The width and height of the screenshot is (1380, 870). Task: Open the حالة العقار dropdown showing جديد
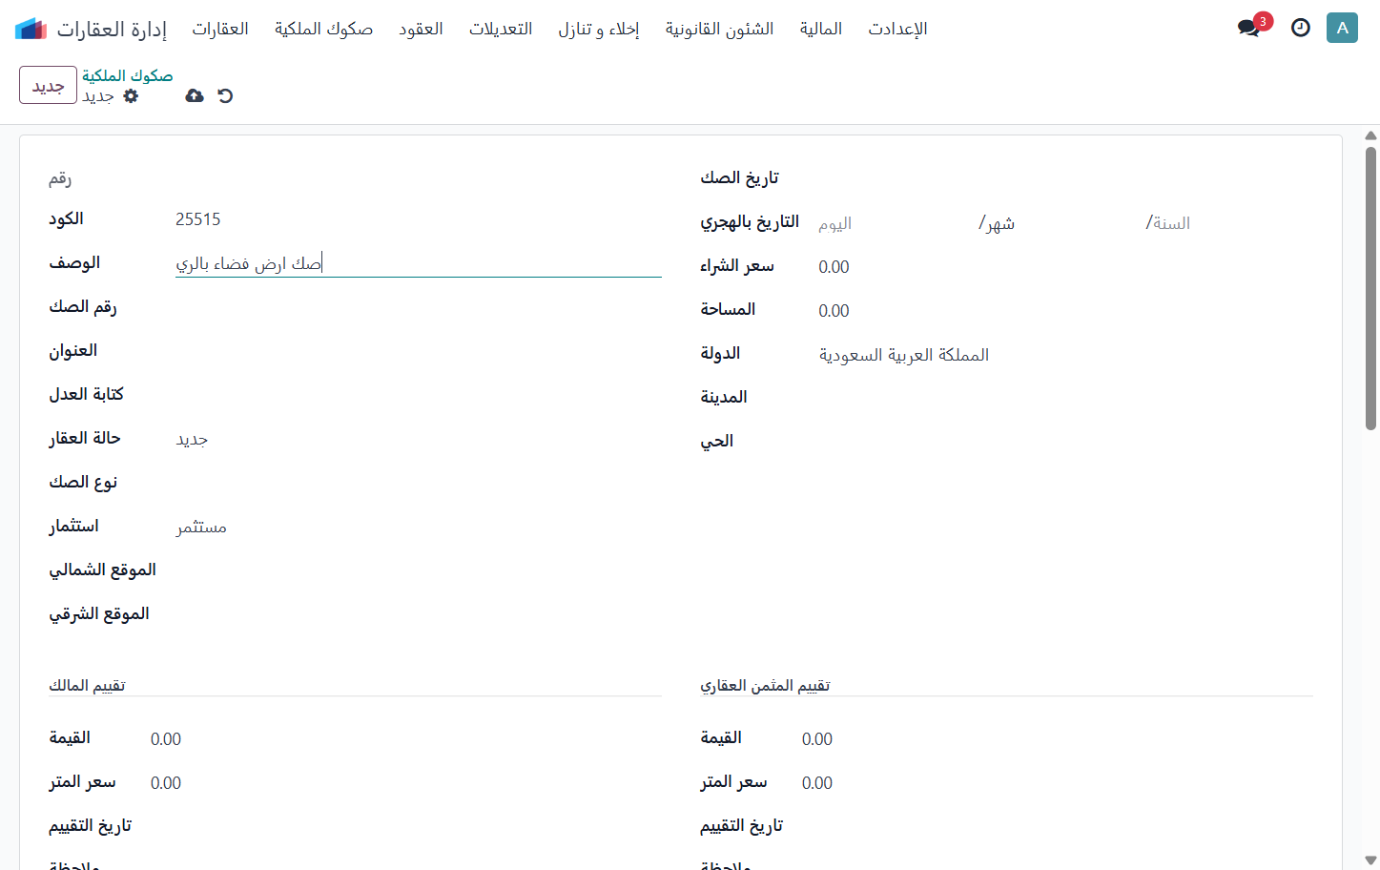click(x=419, y=439)
